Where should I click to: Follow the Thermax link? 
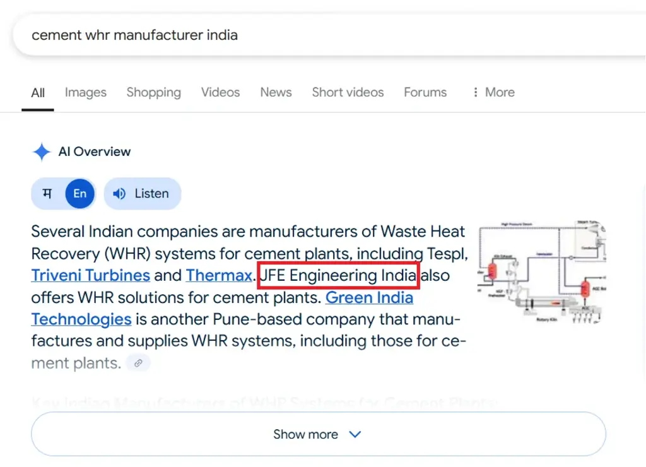(x=219, y=276)
